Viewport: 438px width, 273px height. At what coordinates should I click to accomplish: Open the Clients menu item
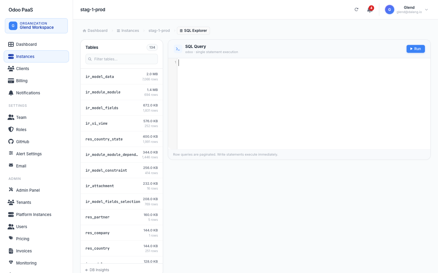pyautogui.click(x=36, y=69)
